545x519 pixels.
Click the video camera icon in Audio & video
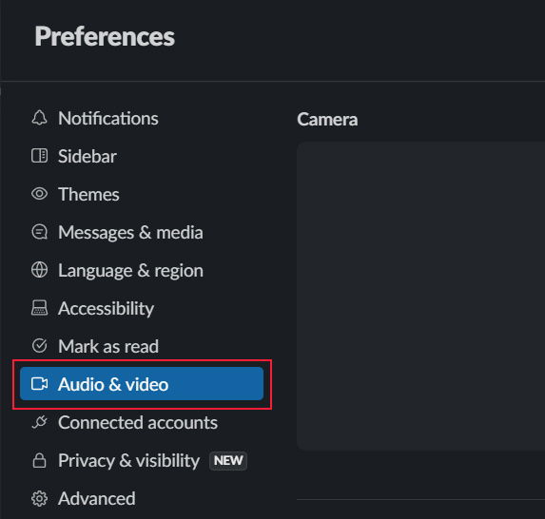pos(39,384)
